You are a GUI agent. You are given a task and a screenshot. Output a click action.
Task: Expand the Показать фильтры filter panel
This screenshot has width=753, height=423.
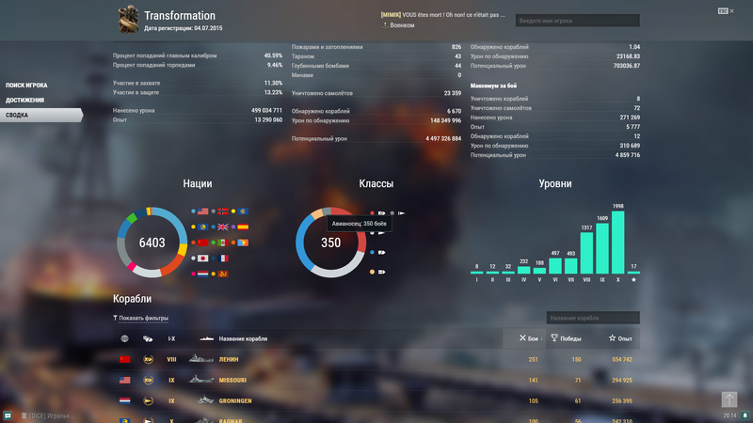pos(143,318)
